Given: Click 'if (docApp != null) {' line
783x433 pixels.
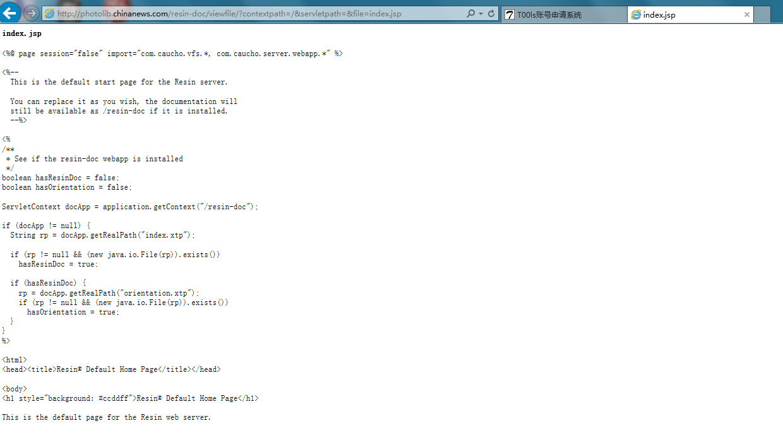Looking at the screenshot, I should pos(46,226).
